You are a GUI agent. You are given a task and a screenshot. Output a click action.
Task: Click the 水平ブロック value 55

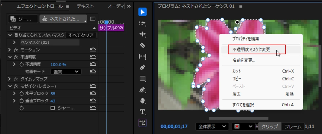(x=53, y=94)
